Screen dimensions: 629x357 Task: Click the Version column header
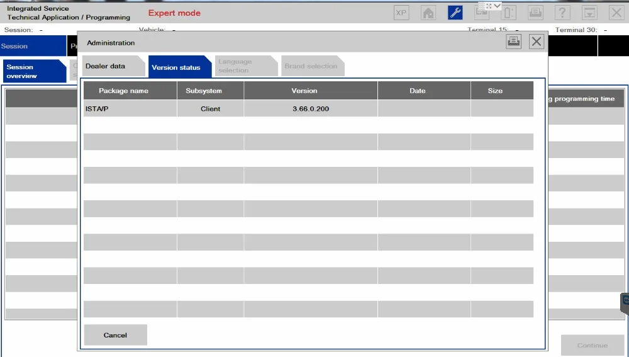[311, 91]
